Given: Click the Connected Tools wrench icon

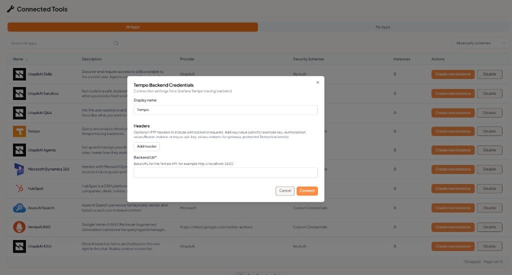Looking at the screenshot, I should pos(10,9).
